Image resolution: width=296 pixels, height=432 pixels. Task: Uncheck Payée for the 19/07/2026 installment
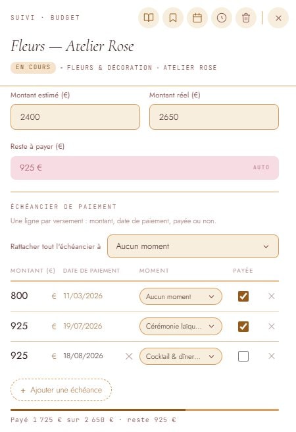(243, 327)
